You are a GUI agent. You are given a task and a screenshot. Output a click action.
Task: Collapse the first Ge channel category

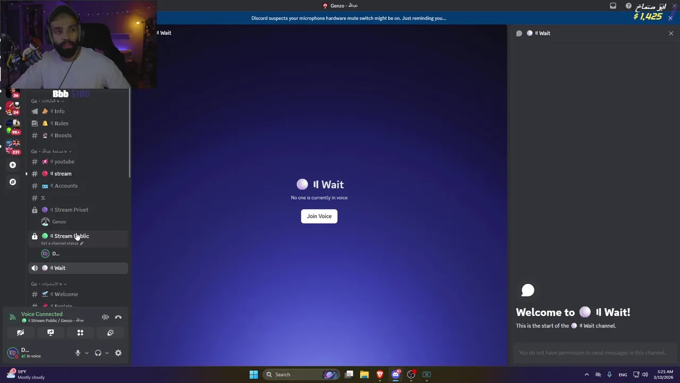click(x=48, y=101)
